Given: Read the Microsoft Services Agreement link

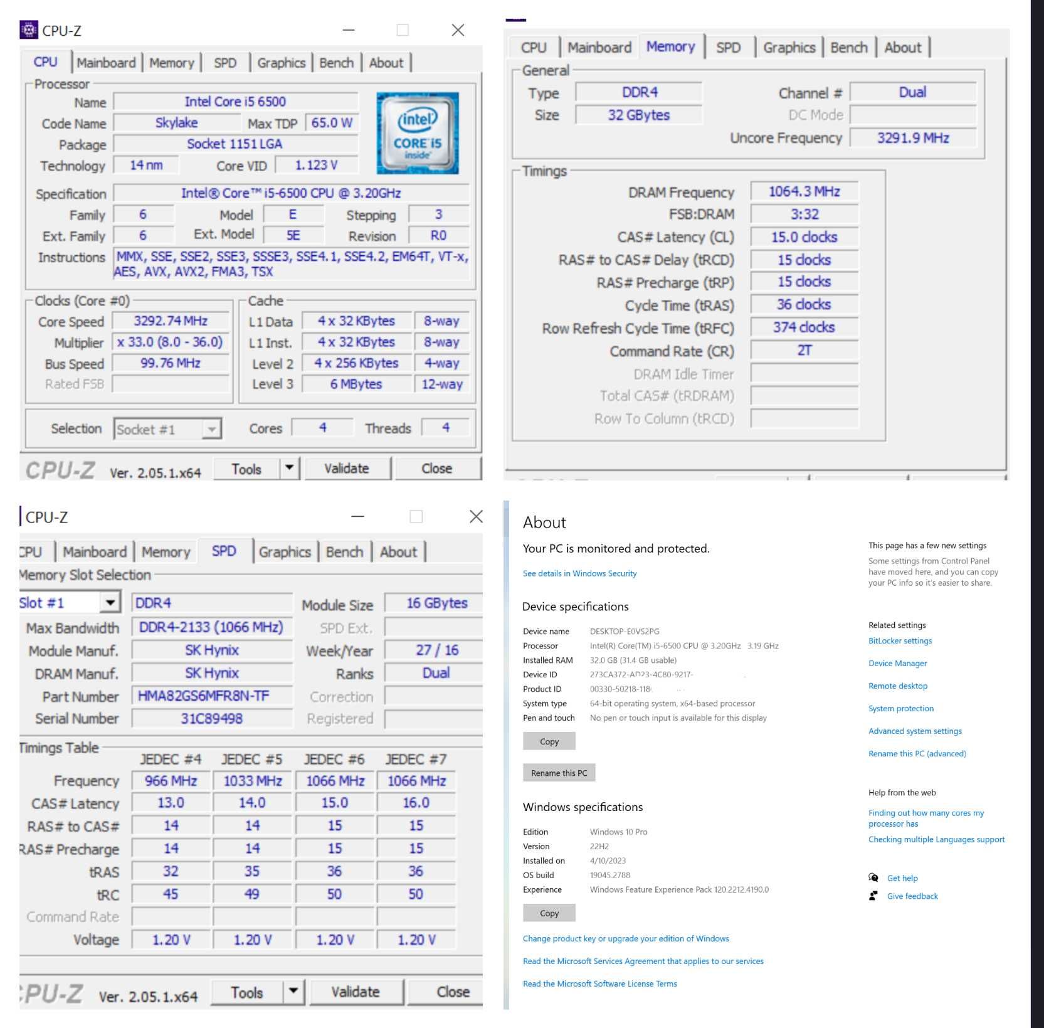Looking at the screenshot, I should coord(643,961).
